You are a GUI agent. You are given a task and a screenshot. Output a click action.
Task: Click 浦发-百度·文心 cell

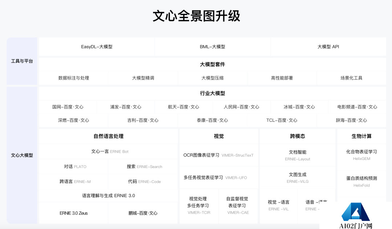[126, 107]
